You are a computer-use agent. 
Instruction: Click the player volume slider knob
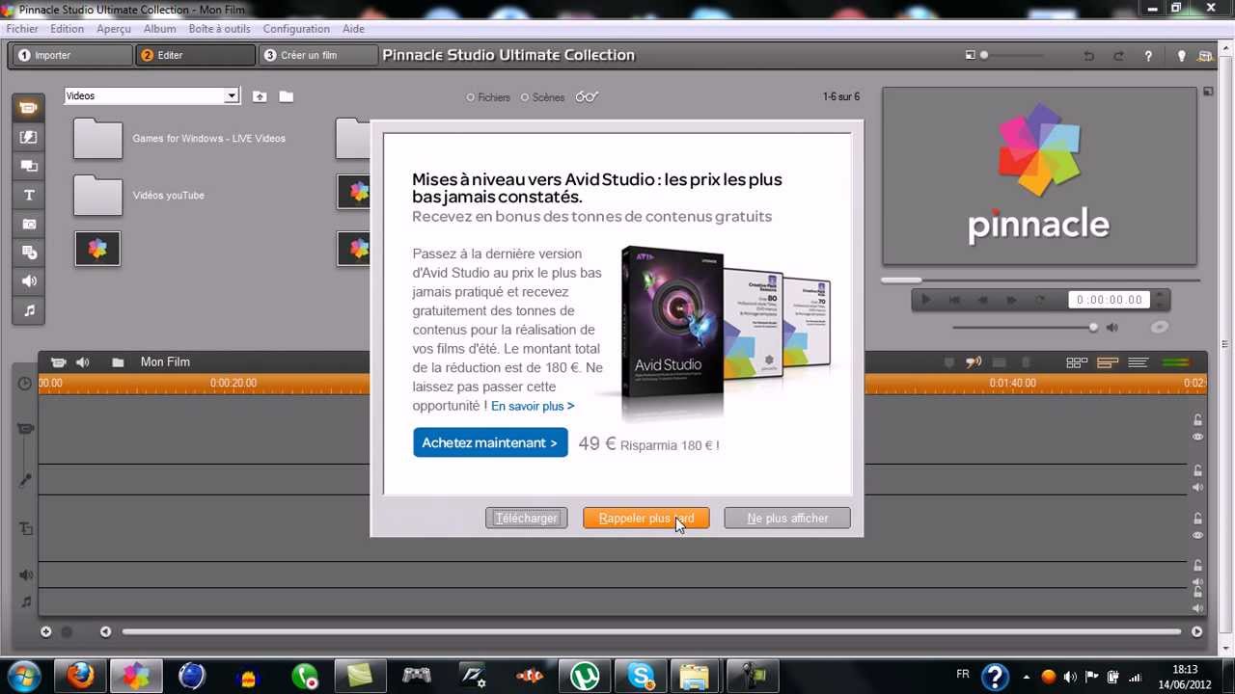1093,328
